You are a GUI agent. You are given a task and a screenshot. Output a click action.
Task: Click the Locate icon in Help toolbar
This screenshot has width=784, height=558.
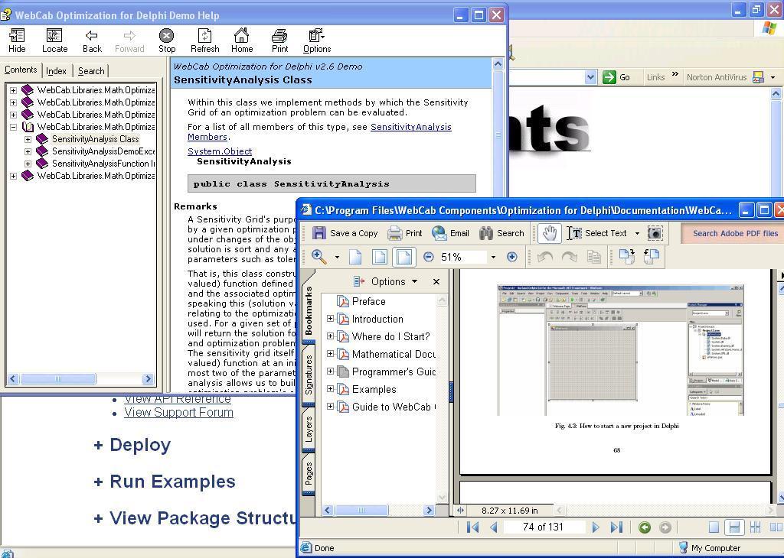coord(54,41)
